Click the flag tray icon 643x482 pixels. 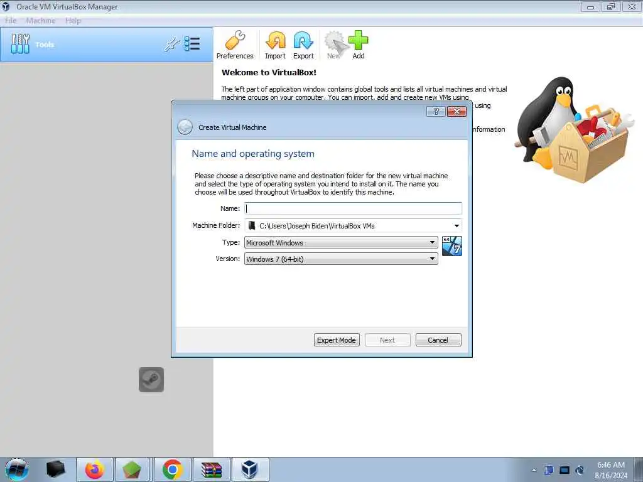tap(549, 470)
